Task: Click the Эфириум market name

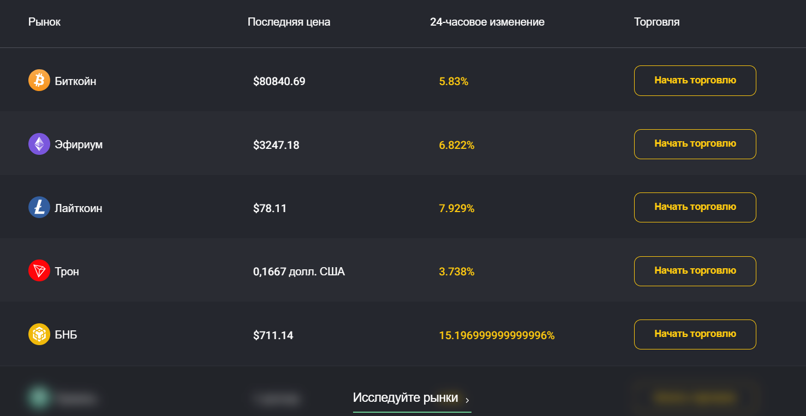Action: (x=79, y=145)
